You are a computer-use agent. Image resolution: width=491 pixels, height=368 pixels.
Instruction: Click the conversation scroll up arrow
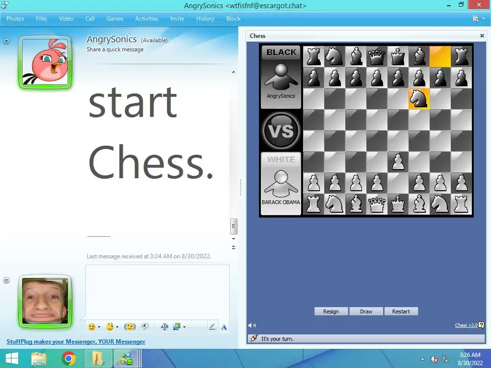click(234, 72)
